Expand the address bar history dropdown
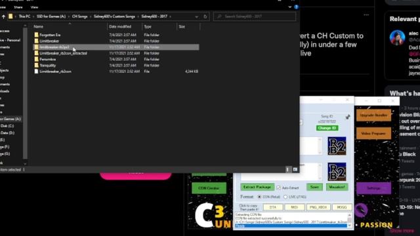 pyautogui.click(x=197, y=16)
